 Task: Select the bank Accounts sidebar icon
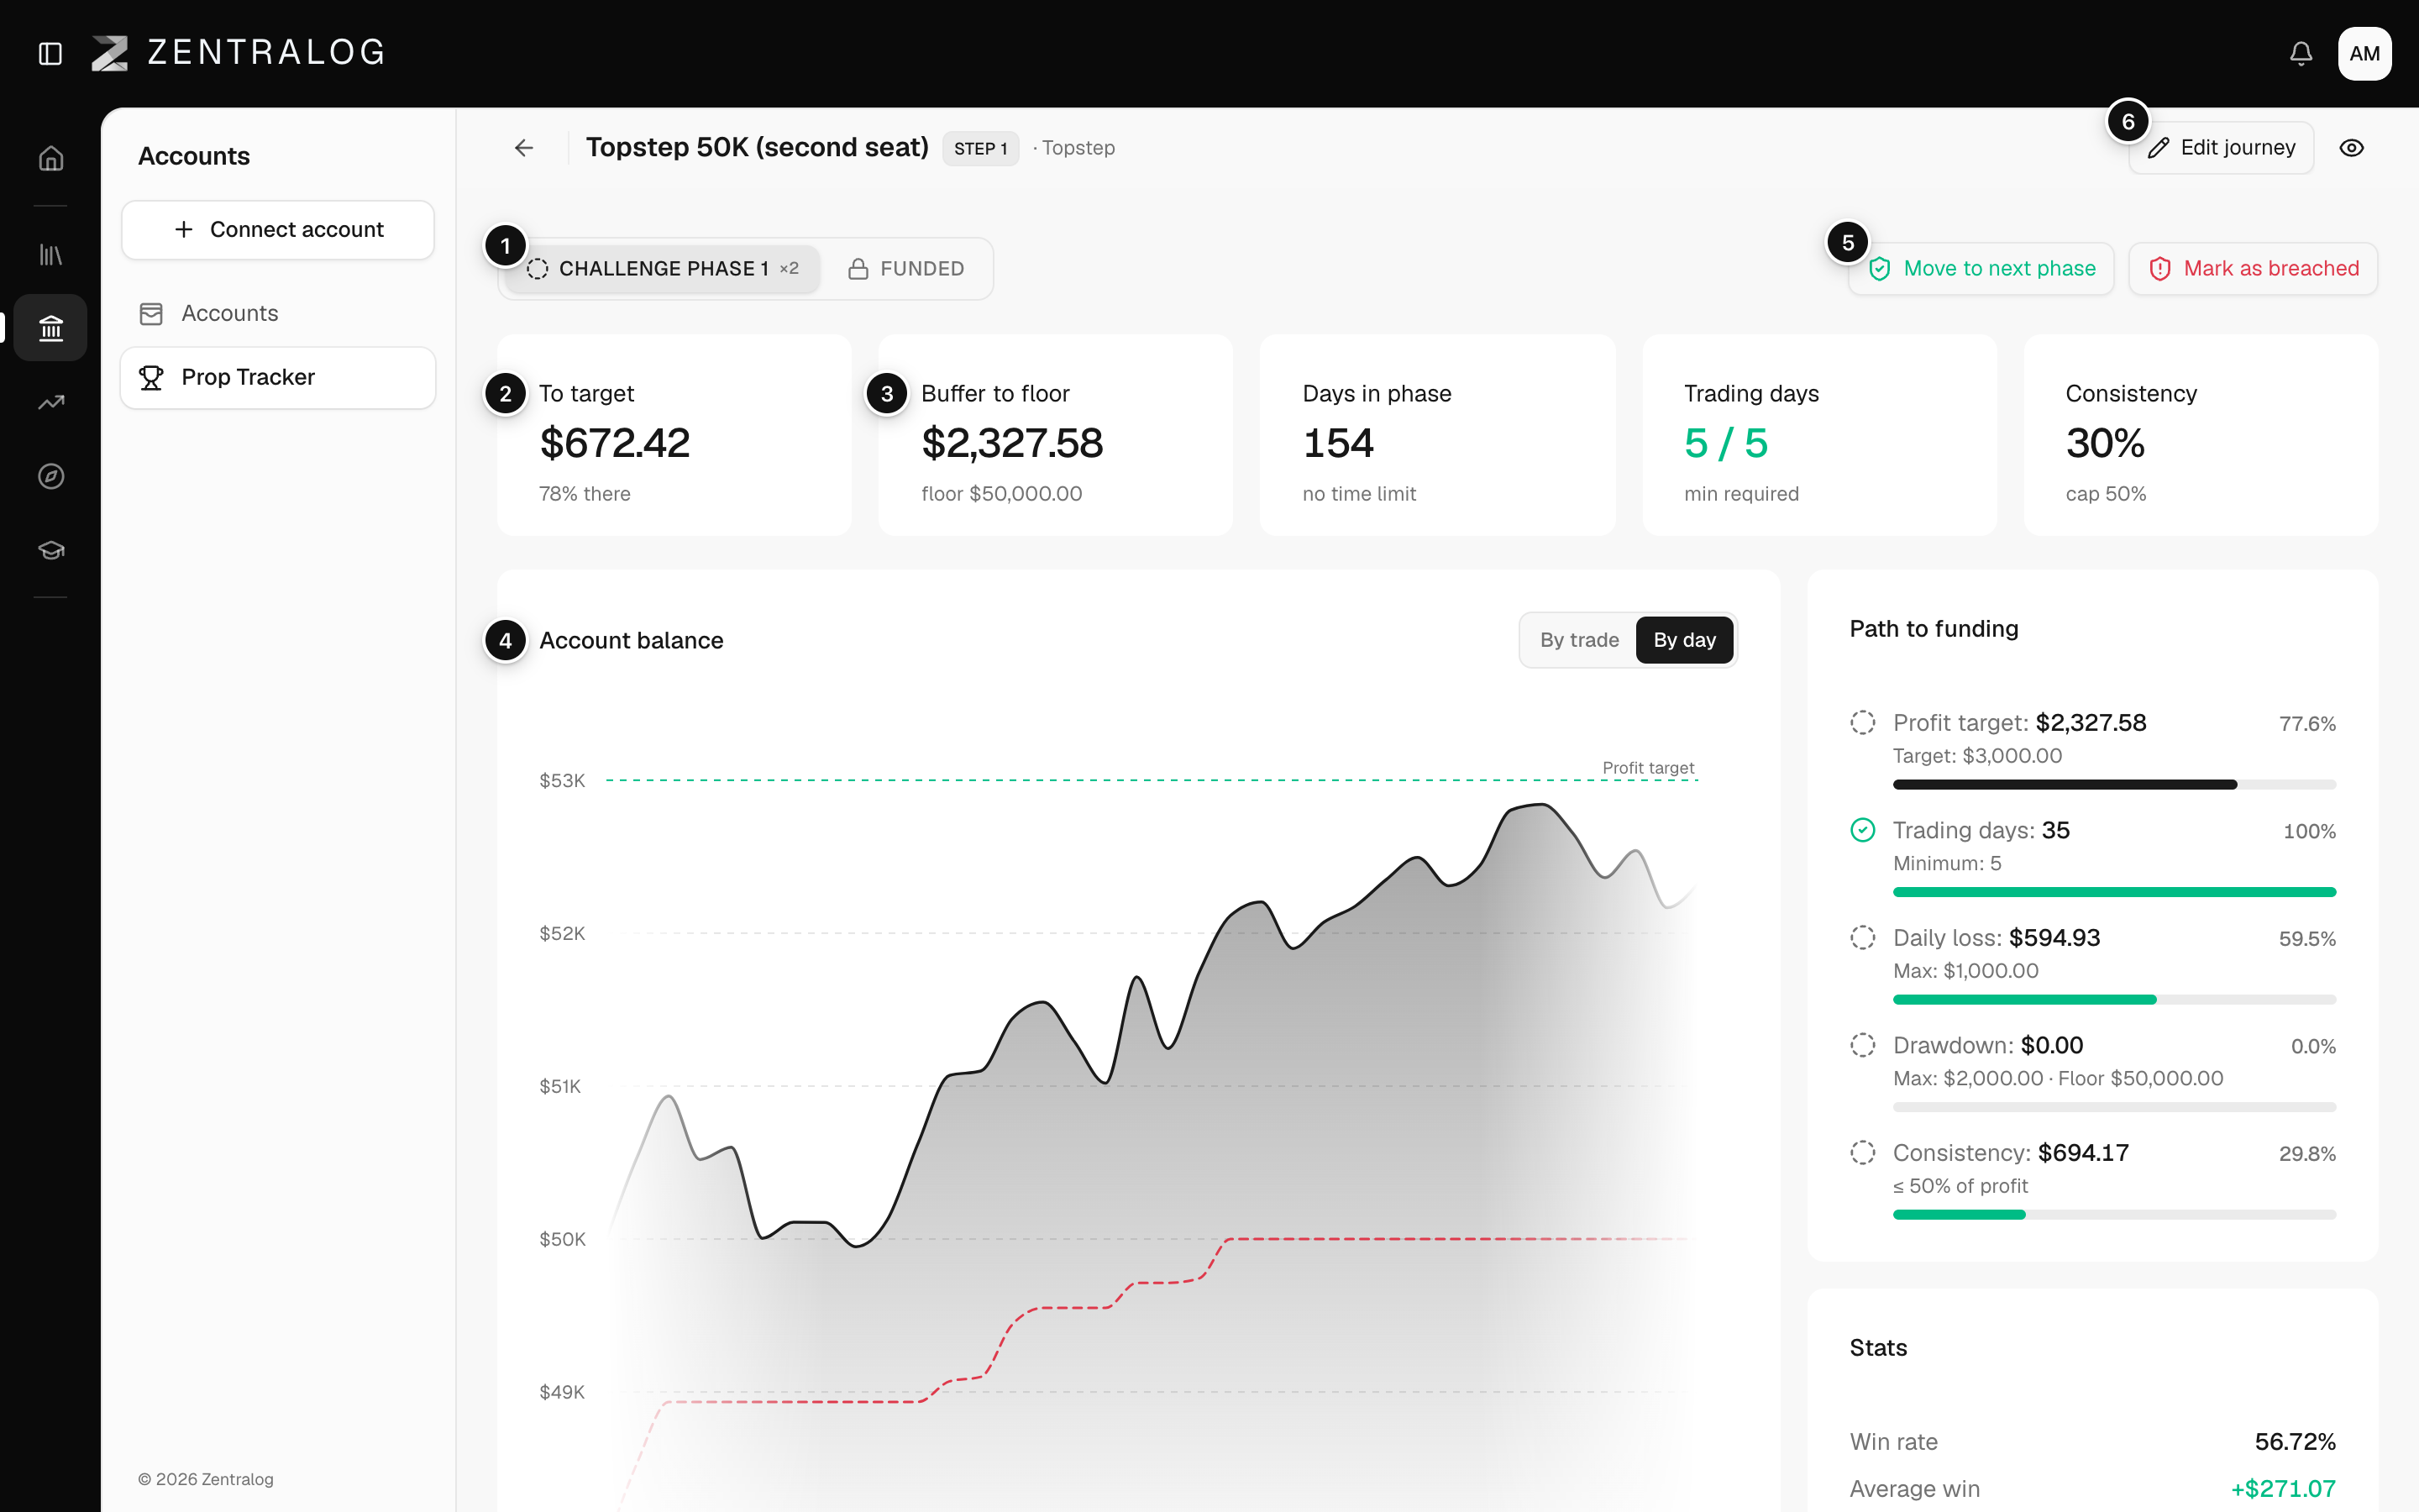(x=51, y=328)
